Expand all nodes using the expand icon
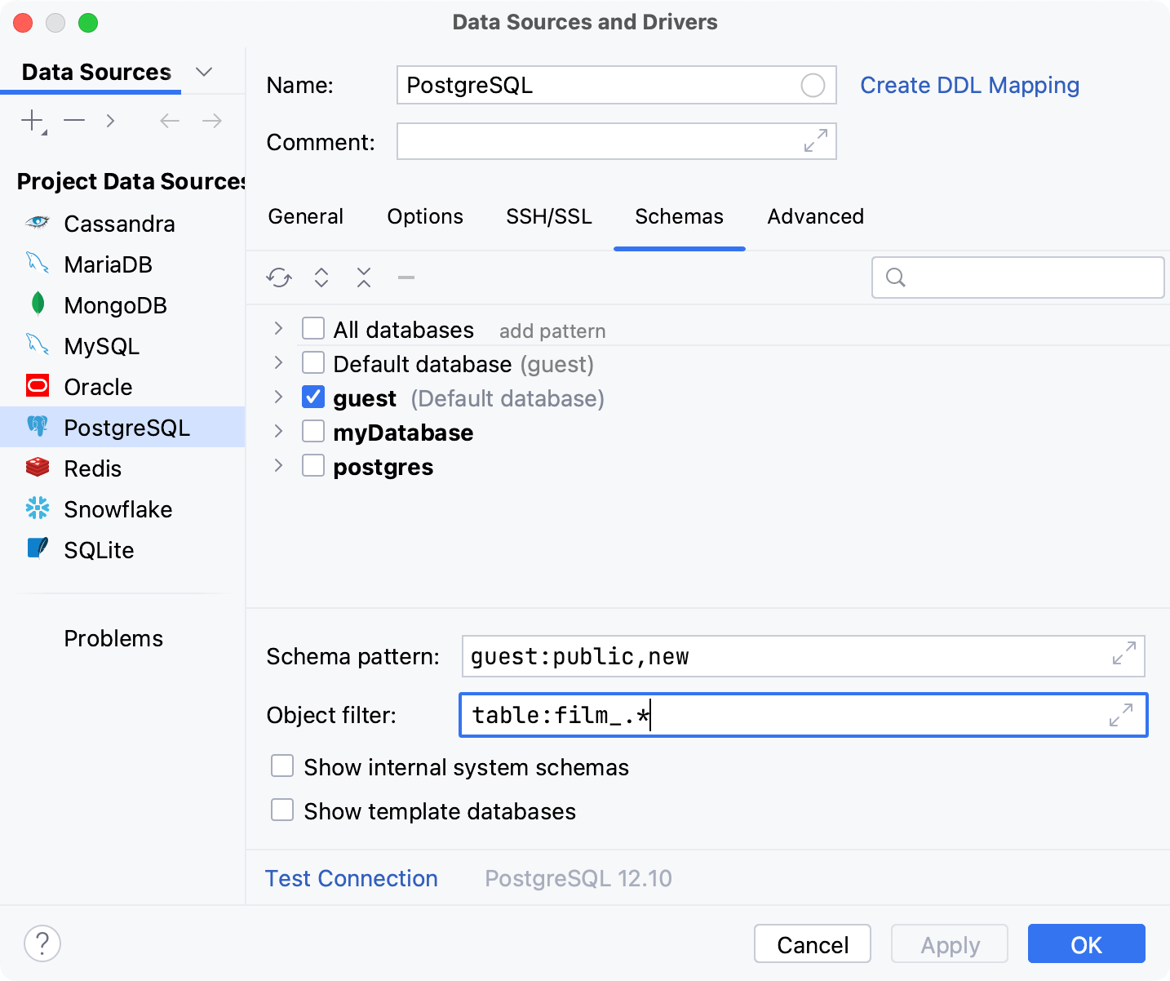 (x=321, y=277)
